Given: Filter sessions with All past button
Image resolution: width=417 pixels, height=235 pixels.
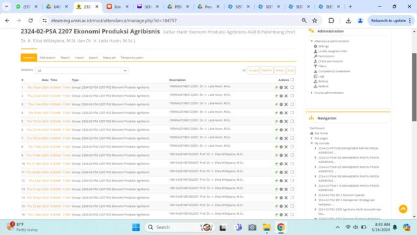Looking at the screenshot, I should (253, 70).
